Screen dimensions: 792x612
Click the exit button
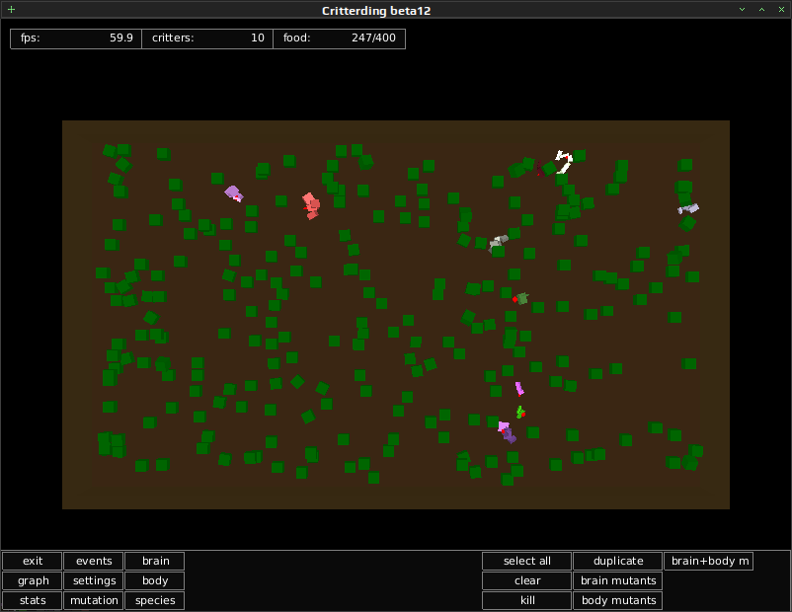pos(33,561)
